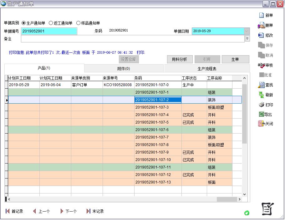Go to next record with 下一个
Viewport: 285px width, 220px height.
point(68,211)
